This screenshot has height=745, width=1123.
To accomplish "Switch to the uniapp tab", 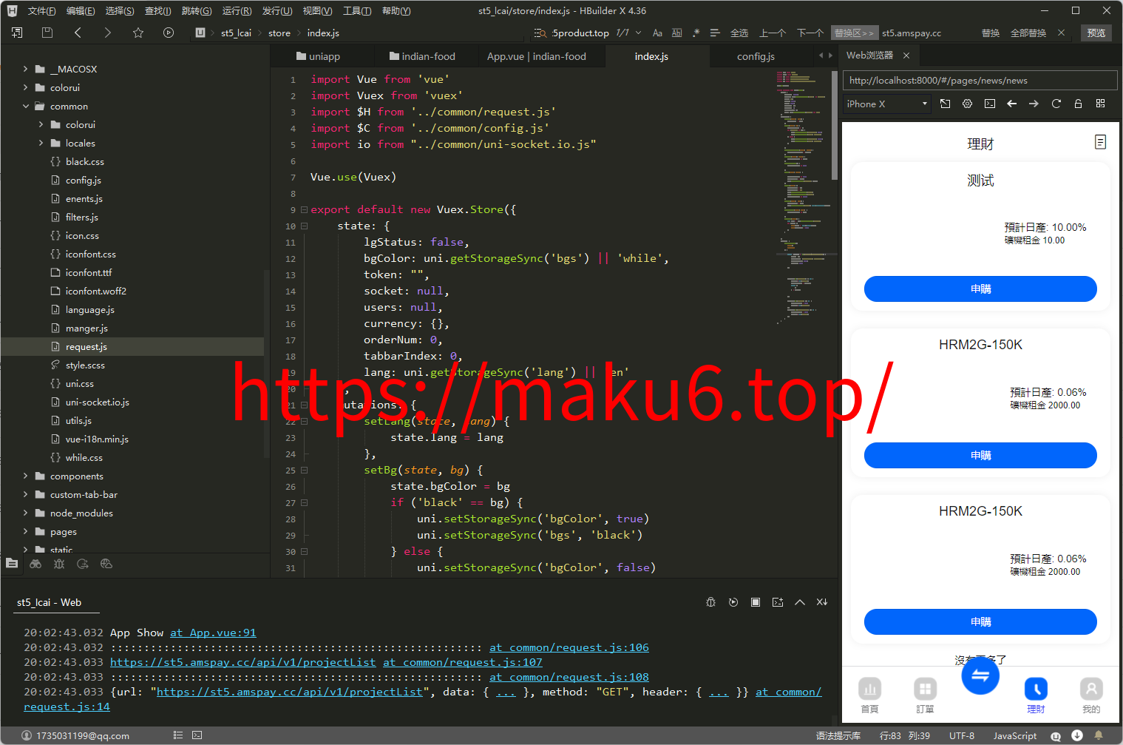I will point(318,56).
